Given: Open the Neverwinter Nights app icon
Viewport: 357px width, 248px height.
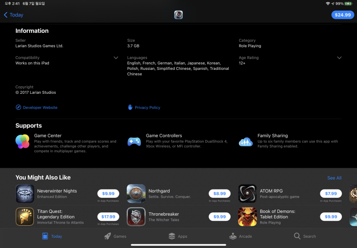Looking at the screenshot, I should click(25, 194).
